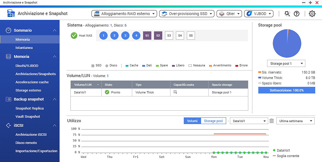Open the VJBOD toolbar button

point(259,14)
